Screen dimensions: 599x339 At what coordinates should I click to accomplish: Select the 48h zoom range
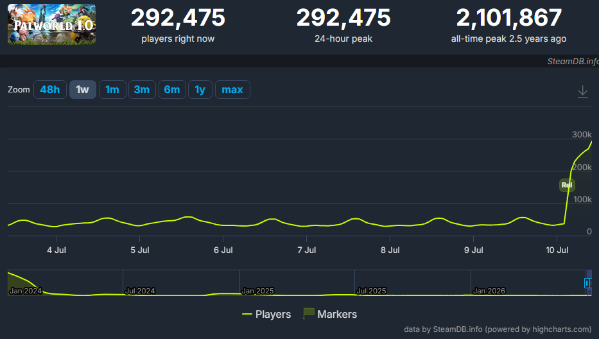click(50, 90)
